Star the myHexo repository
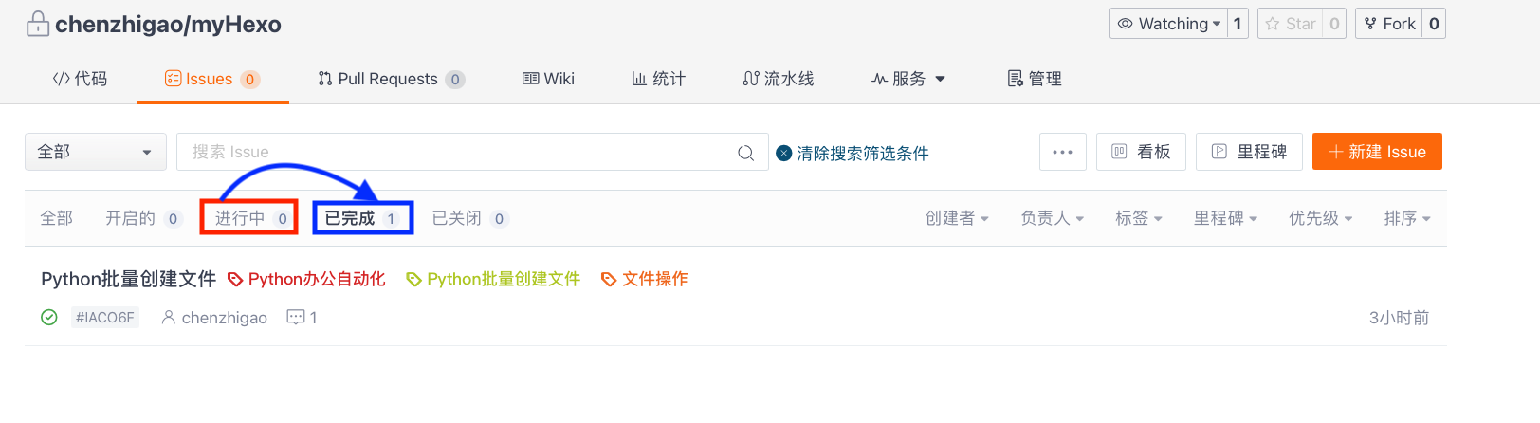 pos(1291,24)
